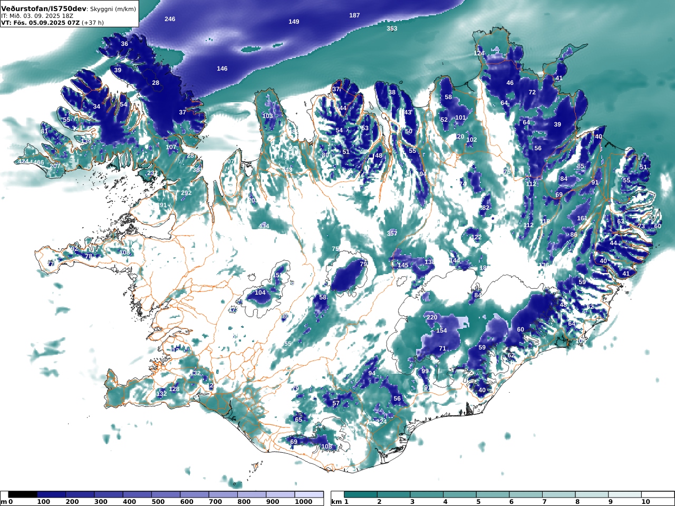The width and height of the screenshot is (675, 506).
Task: Click the visibility value 149 offshore north
Action: tap(294, 22)
